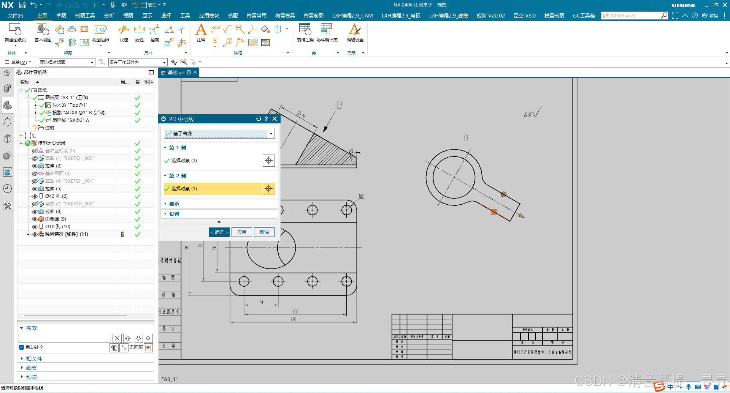The width and height of the screenshot is (730, 393).
Task: Show hidden 草图 (1) SKETCH_000
Action: click(35, 158)
